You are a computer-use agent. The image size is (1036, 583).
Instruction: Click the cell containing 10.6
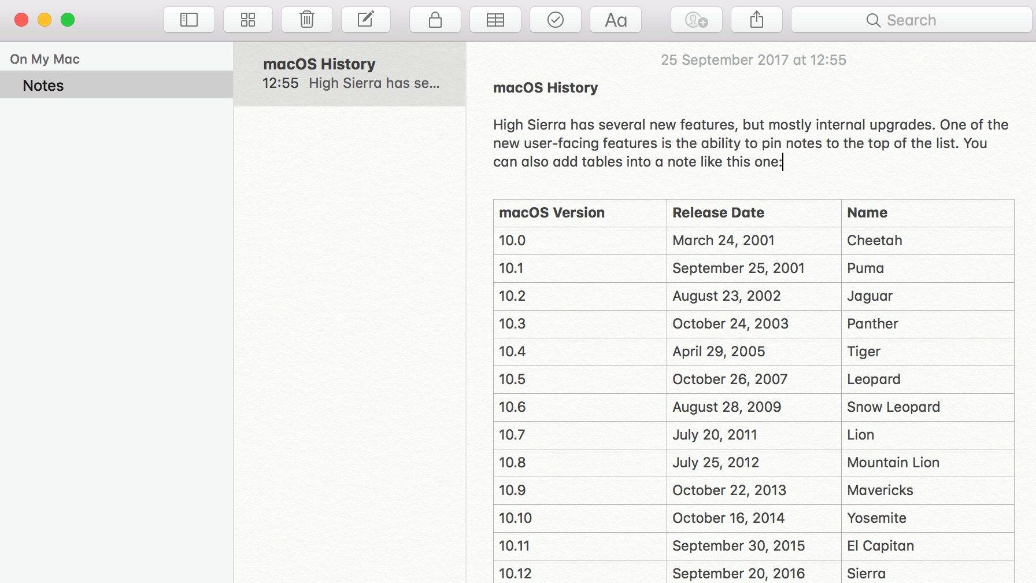(x=580, y=407)
